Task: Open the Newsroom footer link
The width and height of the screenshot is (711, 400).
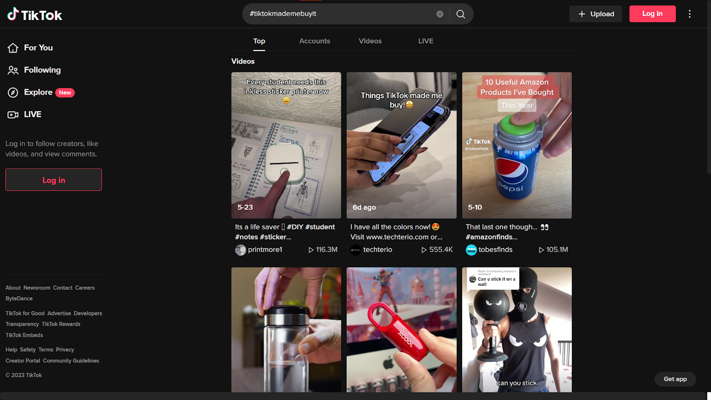Action: tap(37, 288)
